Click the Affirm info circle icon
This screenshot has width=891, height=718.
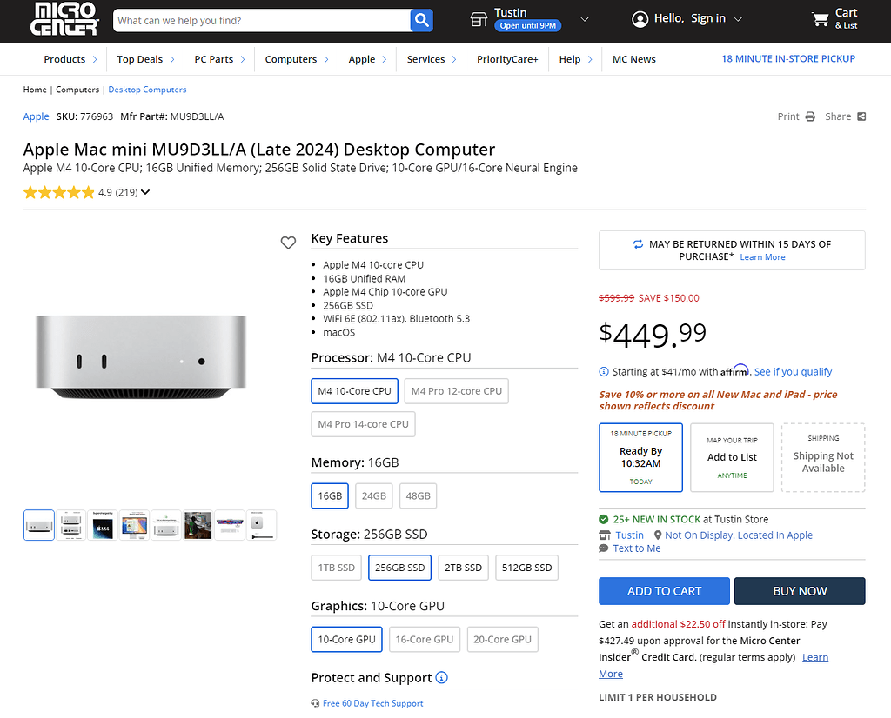click(604, 372)
